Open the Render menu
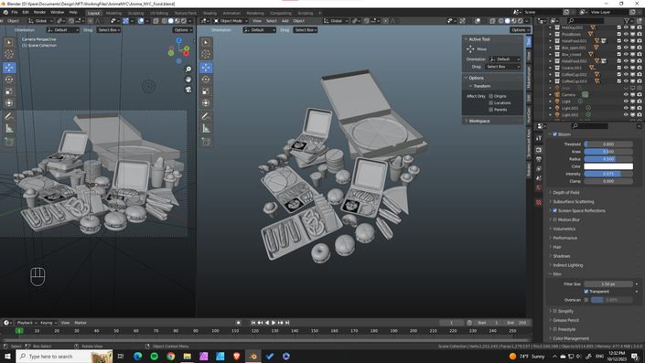Viewport: 645px width, 363px height. (x=39, y=12)
